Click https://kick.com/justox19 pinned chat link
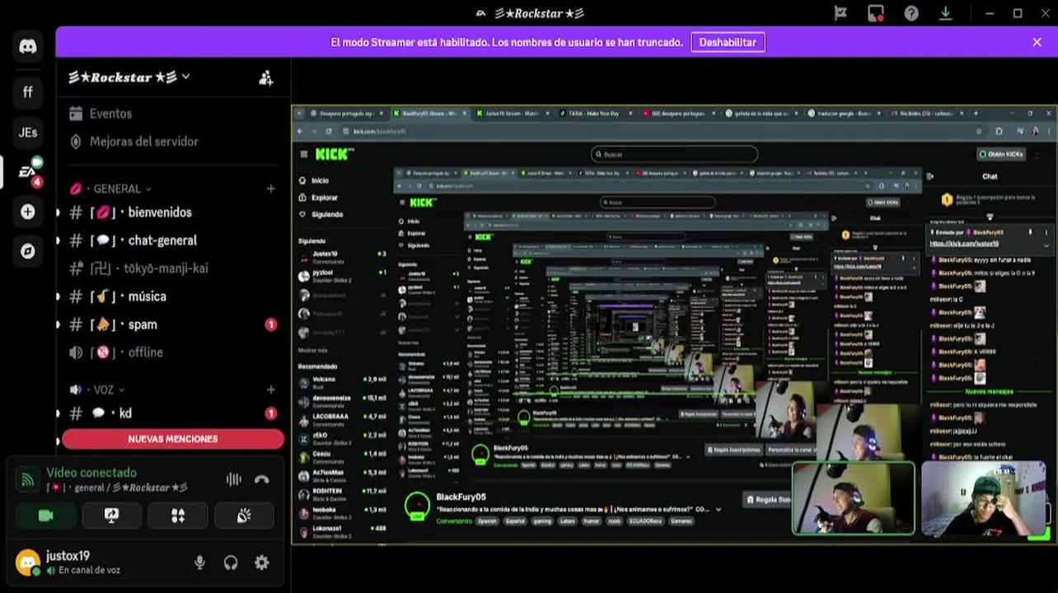The image size is (1058, 593). point(964,244)
